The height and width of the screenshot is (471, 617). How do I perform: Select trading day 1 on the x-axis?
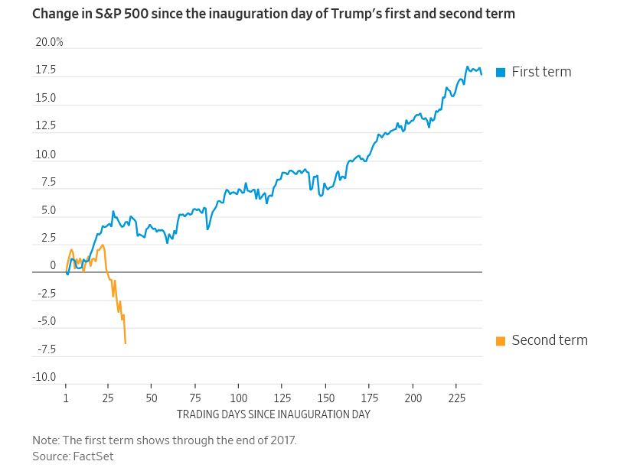(x=66, y=398)
